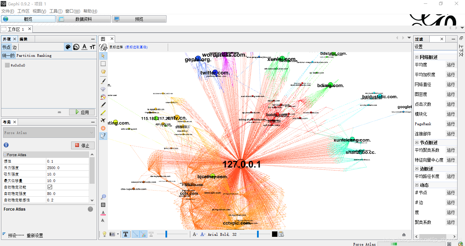Click the 应用 apply button
This screenshot has width=465, height=246.
click(x=82, y=112)
